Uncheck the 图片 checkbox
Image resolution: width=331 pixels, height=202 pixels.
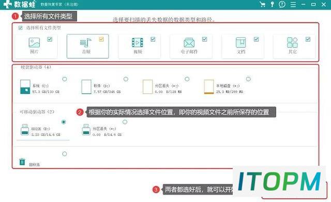(x=50, y=39)
